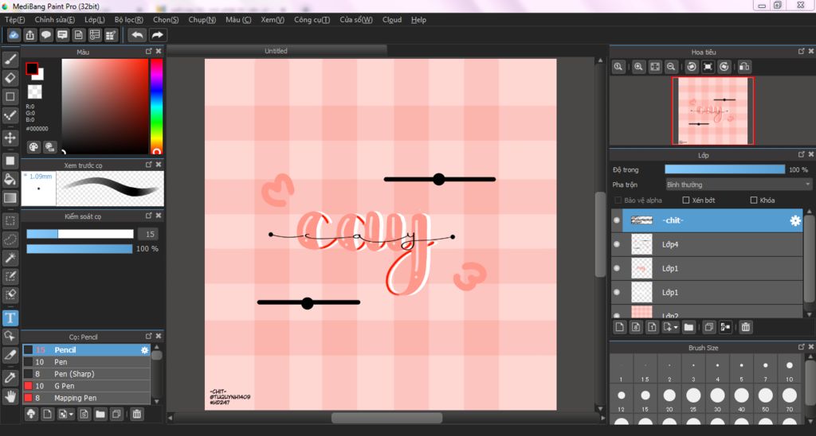Add a new layer folder

tap(689, 327)
